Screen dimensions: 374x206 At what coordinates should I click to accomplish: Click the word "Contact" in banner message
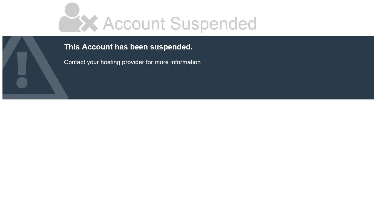74,62
